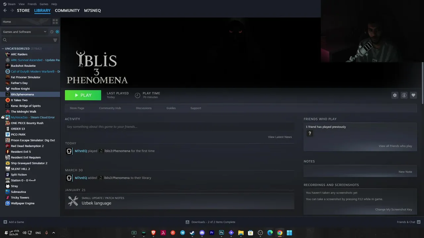Sort library by recent activity clock icon

coord(52,32)
